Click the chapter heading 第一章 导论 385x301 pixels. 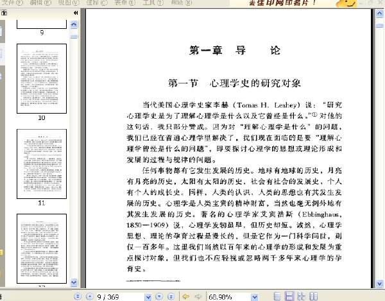pos(234,50)
